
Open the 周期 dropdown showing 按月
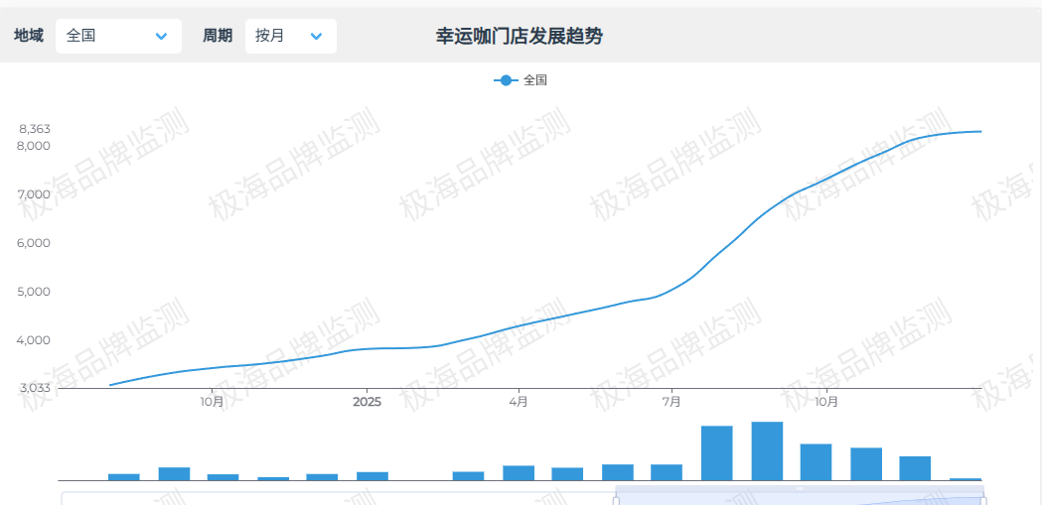click(290, 36)
